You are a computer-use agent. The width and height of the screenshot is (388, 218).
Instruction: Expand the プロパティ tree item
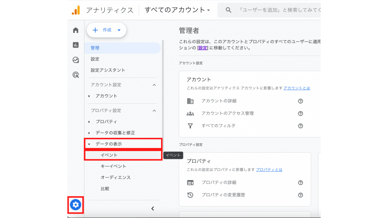tap(89, 122)
